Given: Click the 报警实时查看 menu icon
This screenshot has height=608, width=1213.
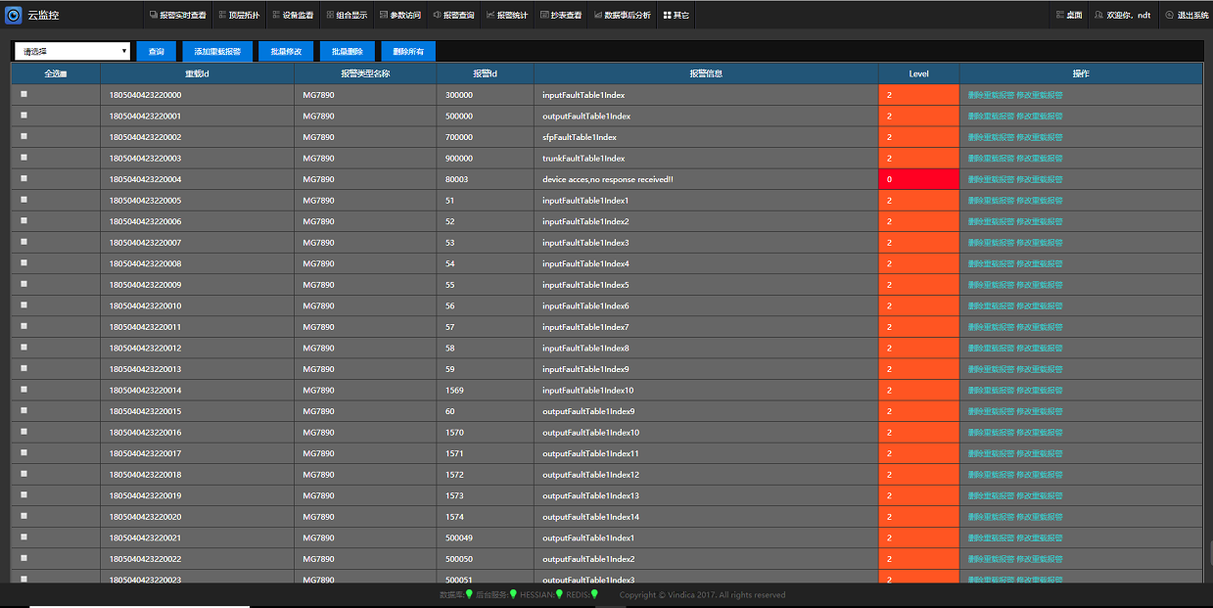Looking at the screenshot, I should (153, 15).
